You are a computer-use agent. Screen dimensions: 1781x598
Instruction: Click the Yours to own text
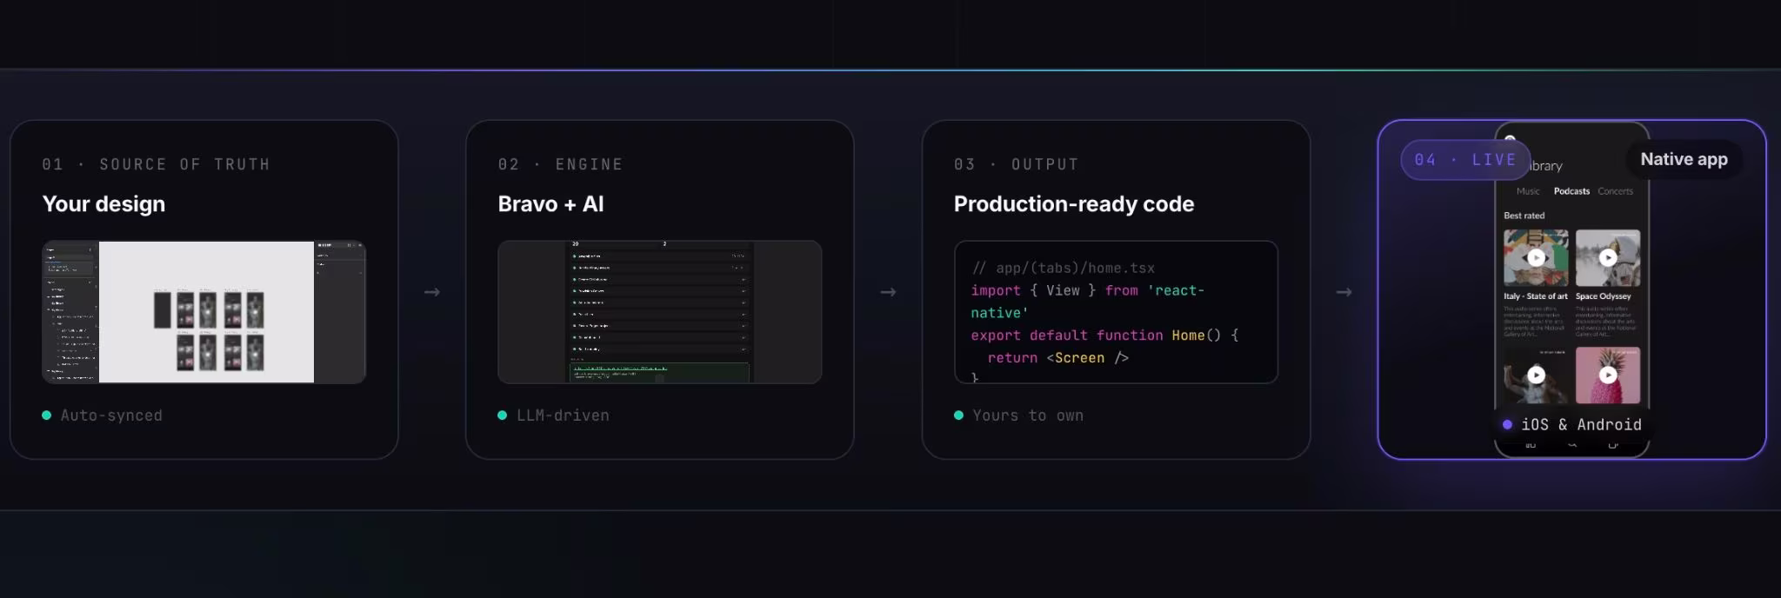point(1028,415)
